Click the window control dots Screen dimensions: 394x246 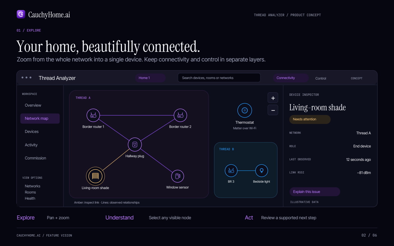(27, 78)
